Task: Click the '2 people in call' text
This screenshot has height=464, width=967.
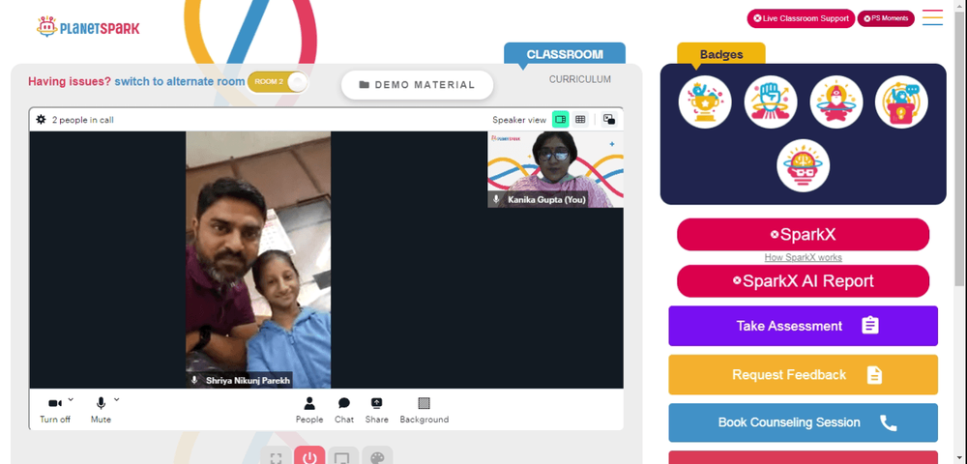Action: pos(82,120)
